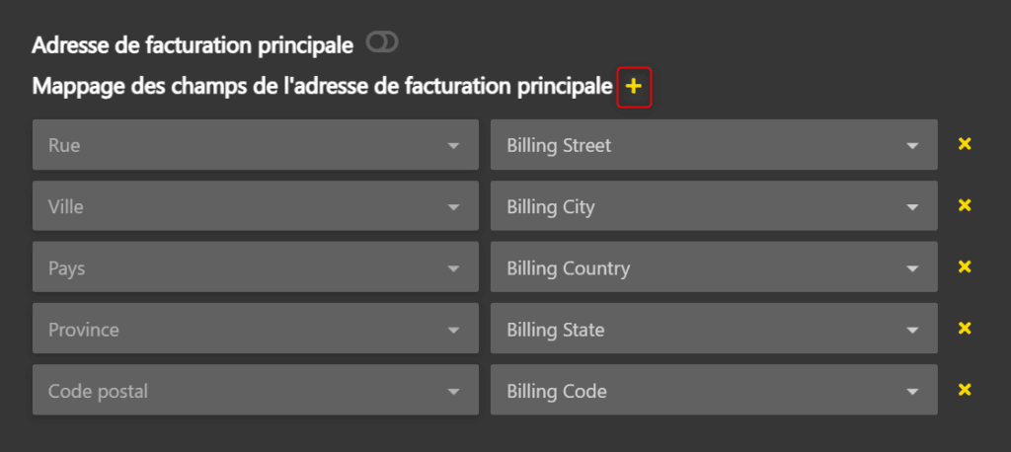
Task: Toggle Adresse de facturation principale switch
Action: 381,42
